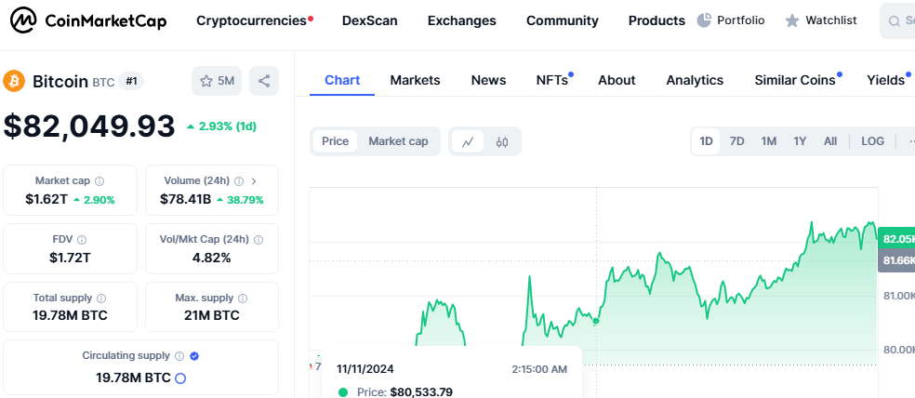Click the 81.66K gray price marker

pyautogui.click(x=896, y=261)
